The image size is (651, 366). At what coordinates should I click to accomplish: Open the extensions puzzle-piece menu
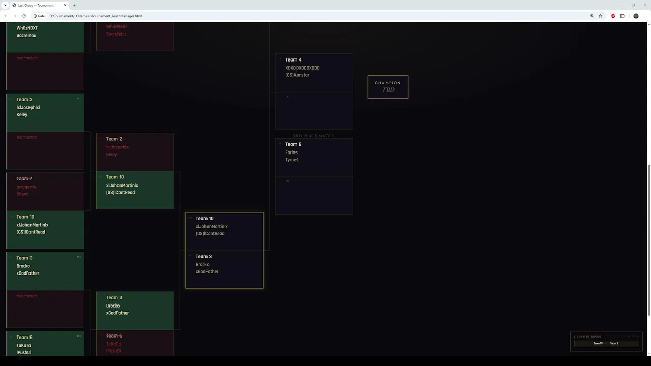[622, 16]
